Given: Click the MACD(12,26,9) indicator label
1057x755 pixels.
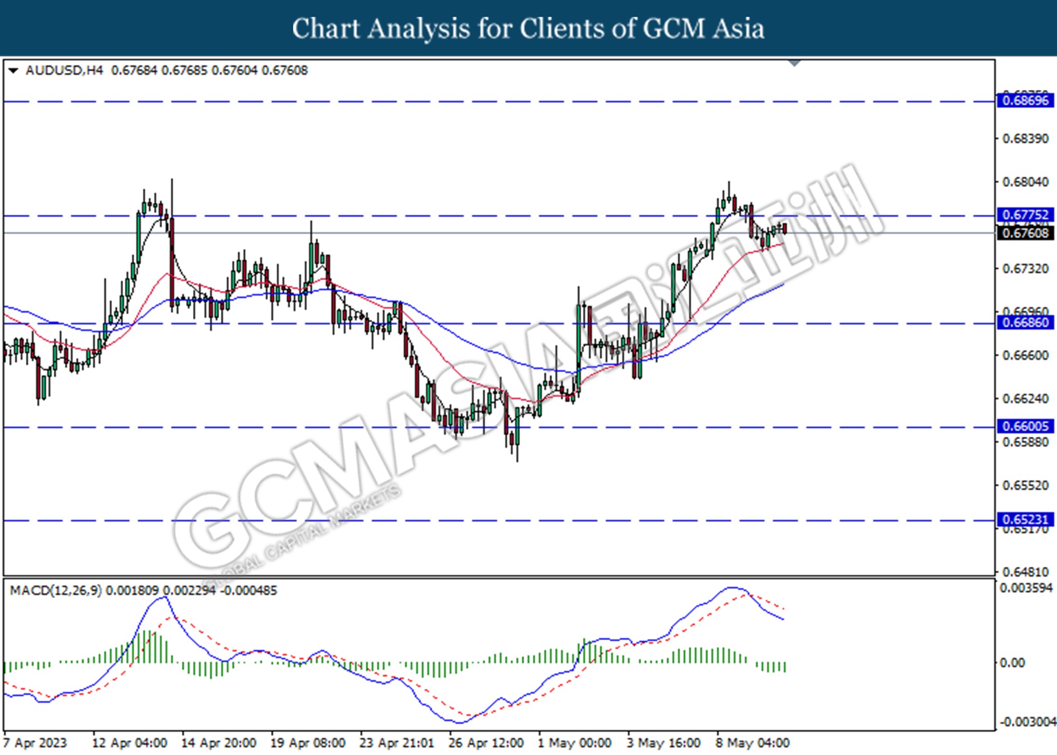Looking at the screenshot, I should pyautogui.click(x=56, y=591).
